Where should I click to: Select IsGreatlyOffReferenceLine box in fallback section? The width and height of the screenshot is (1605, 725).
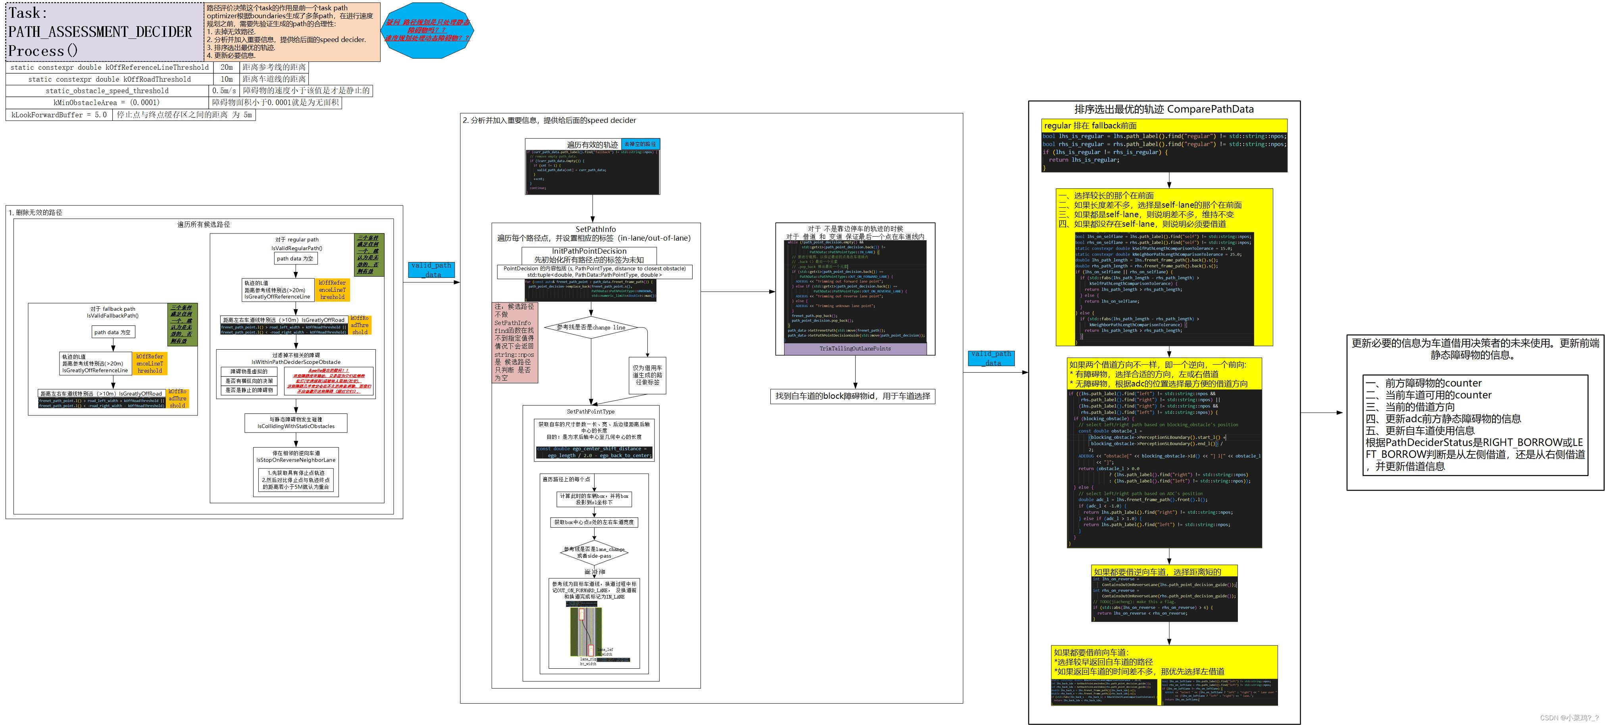[x=95, y=364]
